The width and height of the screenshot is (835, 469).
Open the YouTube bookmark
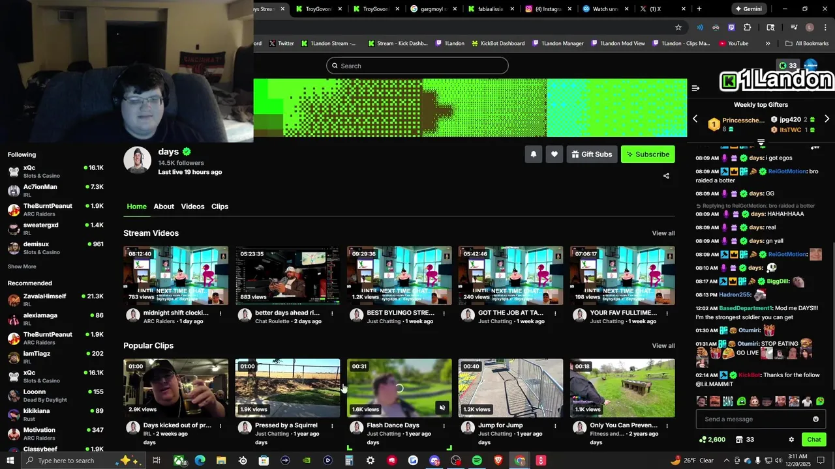pos(734,44)
